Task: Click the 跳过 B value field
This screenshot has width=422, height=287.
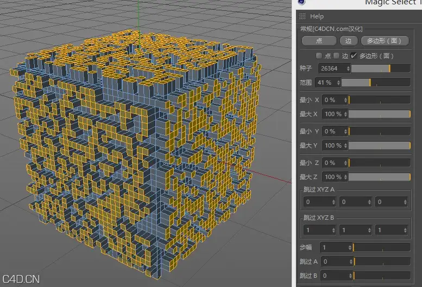Action: click(x=335, y=276)
